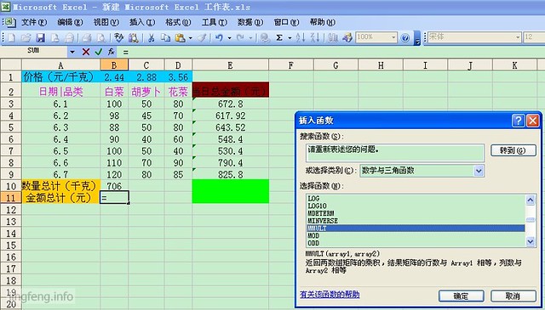
Task: Click the Insert Hyperlink icon
Action: [x=265, y=37]
